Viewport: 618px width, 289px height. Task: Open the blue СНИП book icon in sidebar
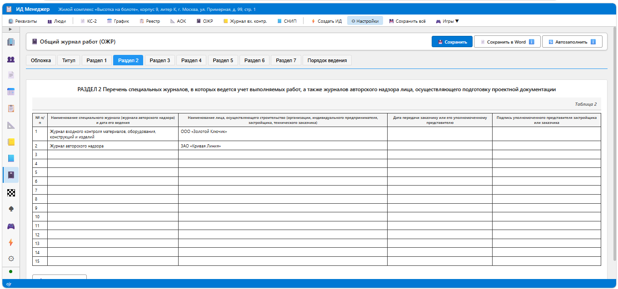pyautogui.click(x=11, y=158)
